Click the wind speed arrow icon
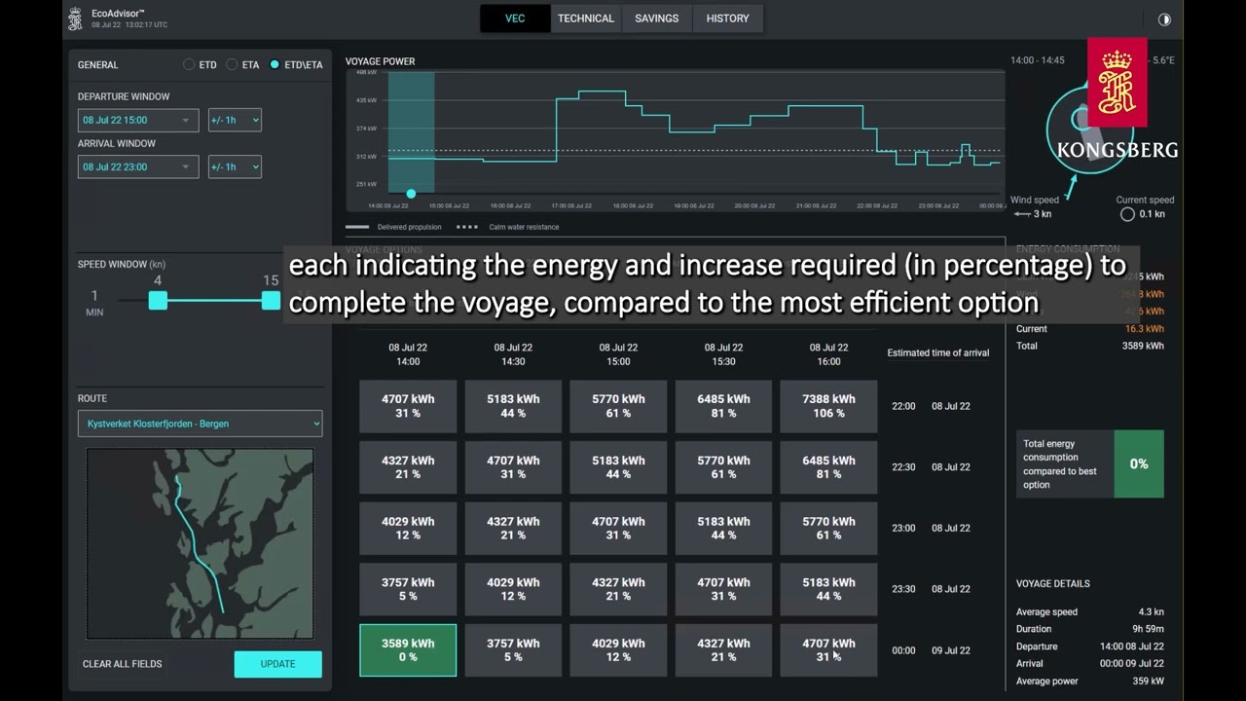The image size is (1246, 701). [x=1021, y=214]
